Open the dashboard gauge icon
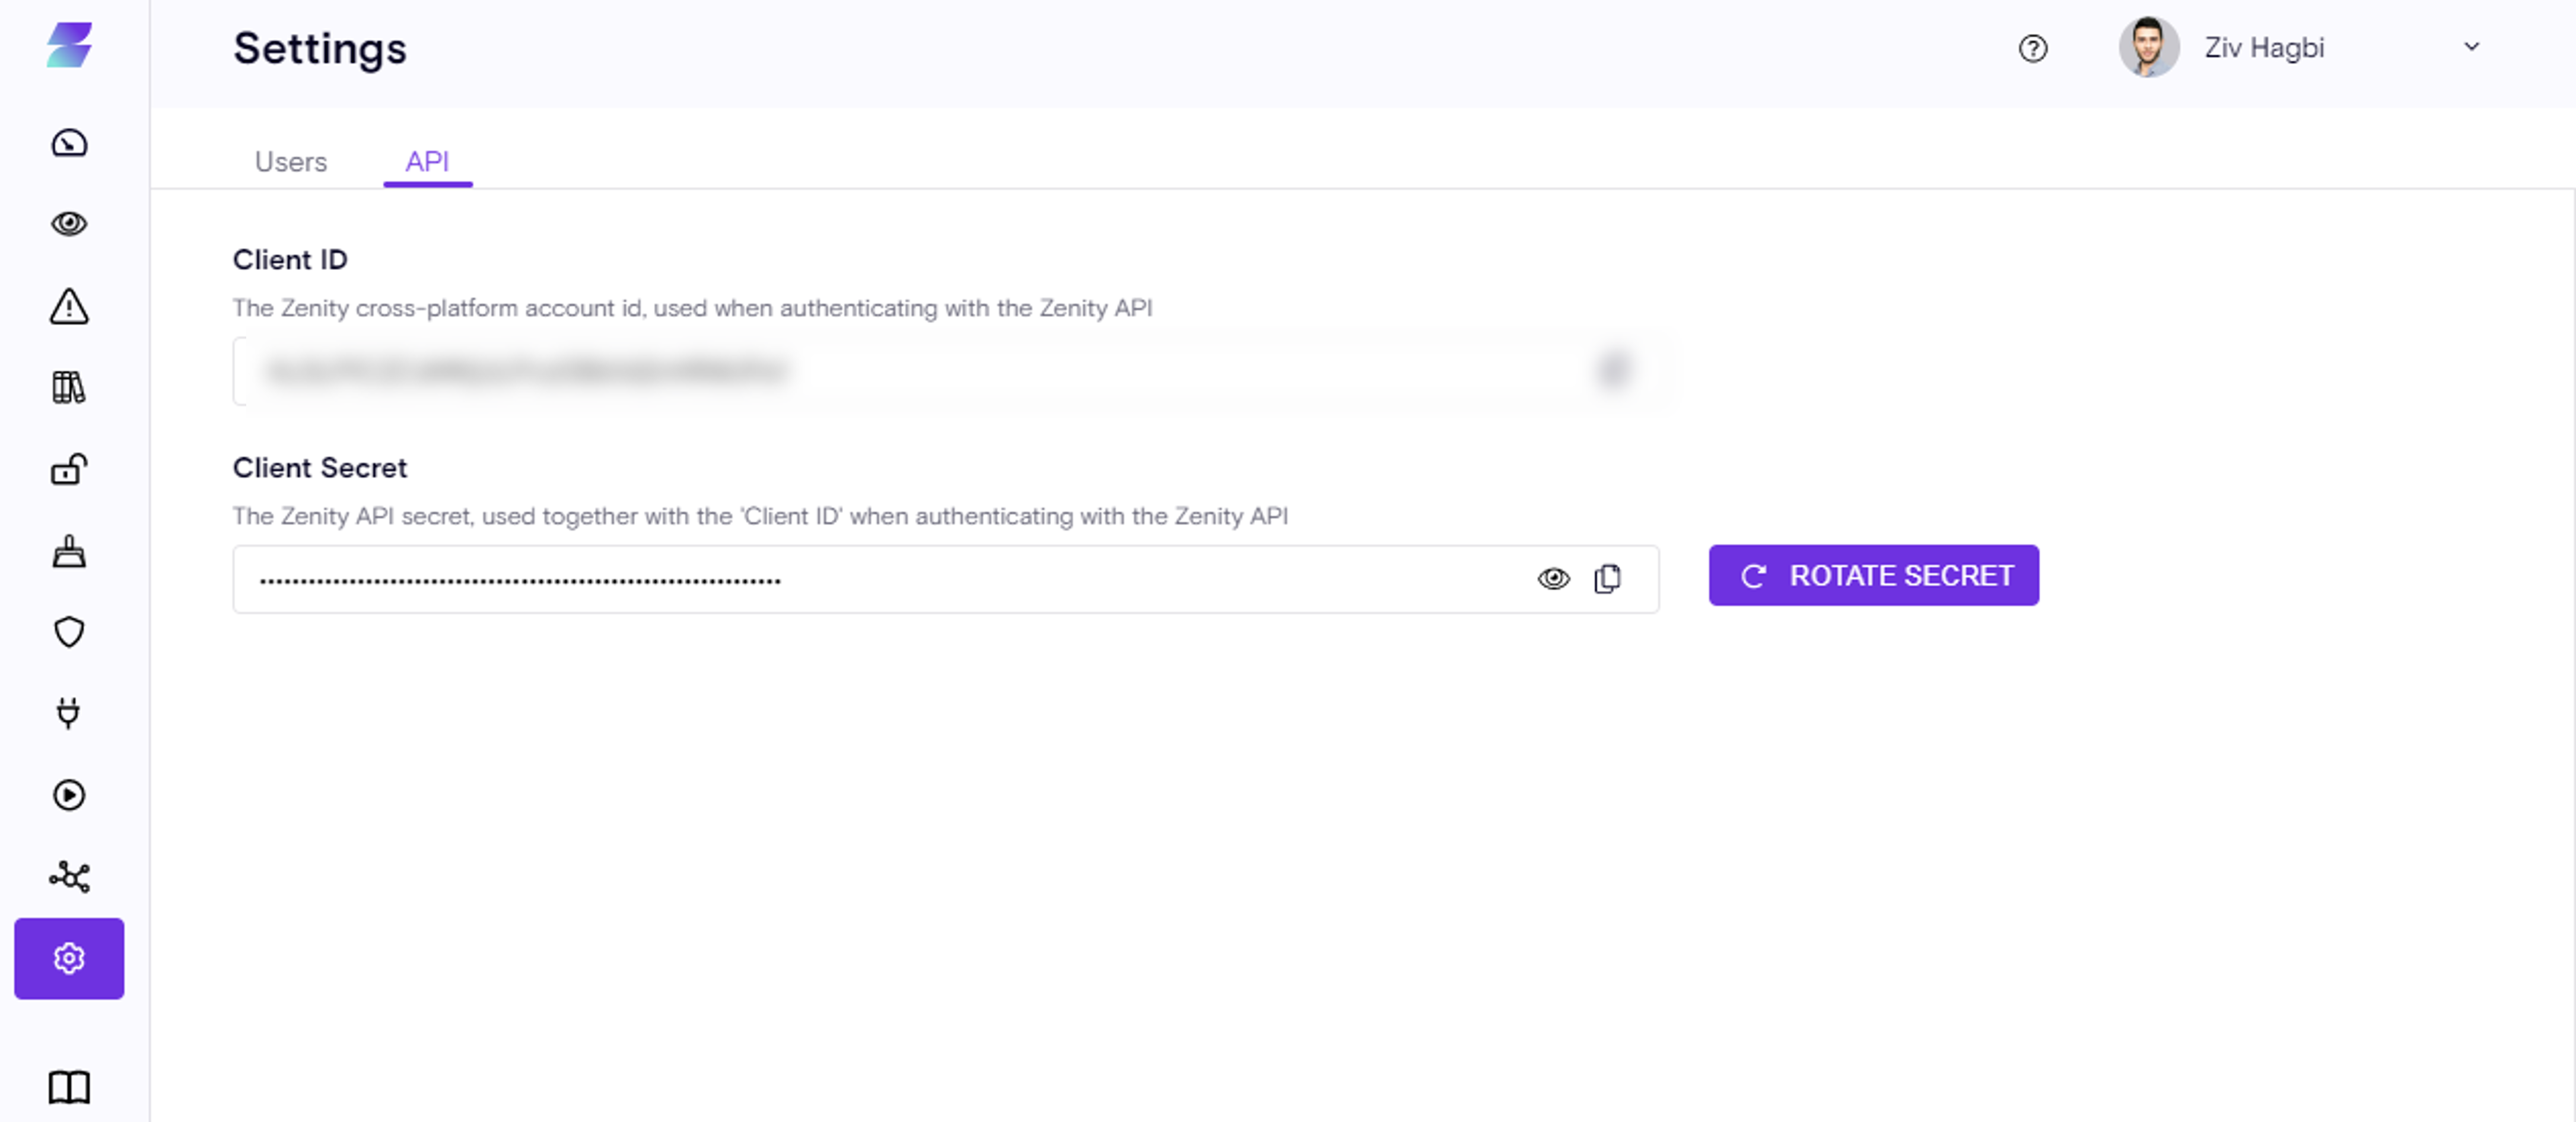This screenshot has height=1122, width=2576. 69,143
